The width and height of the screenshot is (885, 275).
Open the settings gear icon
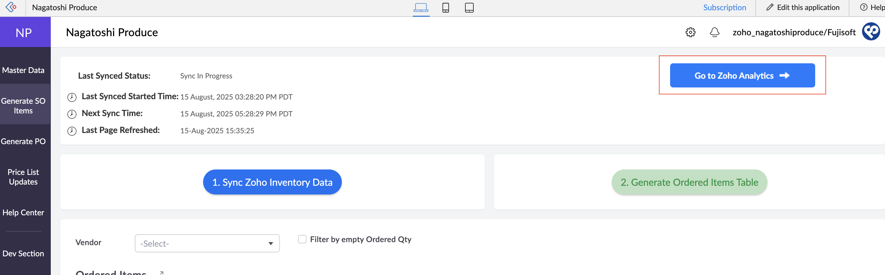[690, 32]
